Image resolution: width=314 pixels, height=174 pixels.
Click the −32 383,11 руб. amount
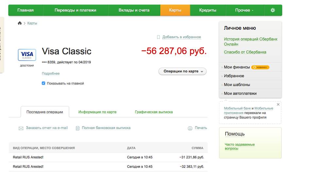click(x=192, y=167)
